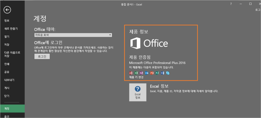Image resolution: width=261 pixels, height=118 pixels.
Task: Select 다른 이름으로 저장
Action: tap(12, 54)
